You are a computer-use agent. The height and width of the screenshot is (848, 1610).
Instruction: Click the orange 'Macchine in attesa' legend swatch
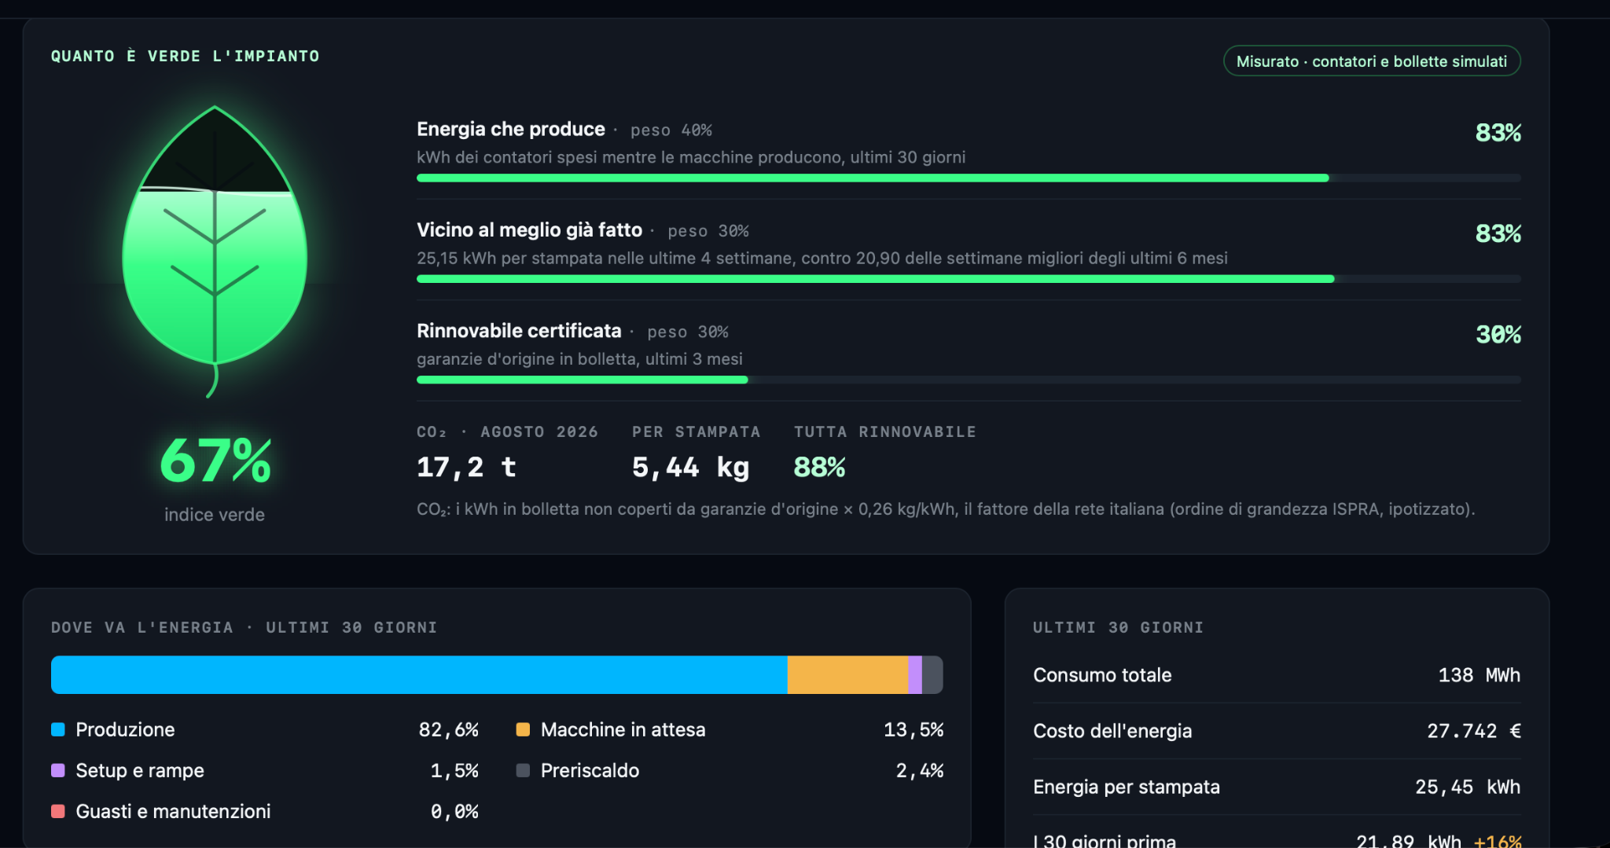(x=523, y=729)
